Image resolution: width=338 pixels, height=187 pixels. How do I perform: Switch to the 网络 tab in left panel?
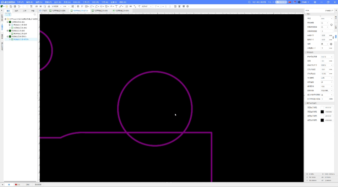[x=16, y=11]
